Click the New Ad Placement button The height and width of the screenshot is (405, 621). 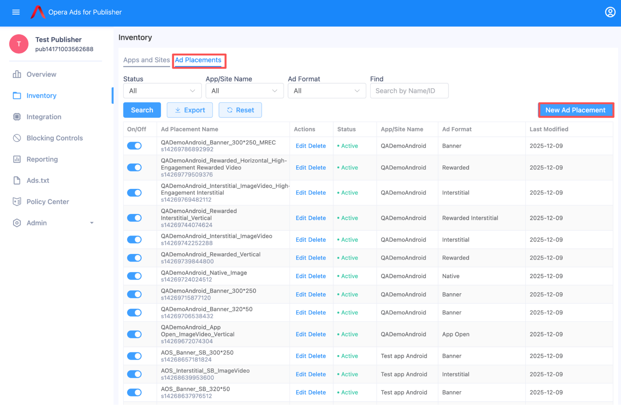pyautogui.click(x=575, y=110)
